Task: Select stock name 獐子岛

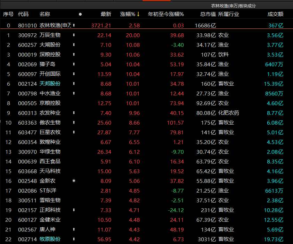Action: 47,64
